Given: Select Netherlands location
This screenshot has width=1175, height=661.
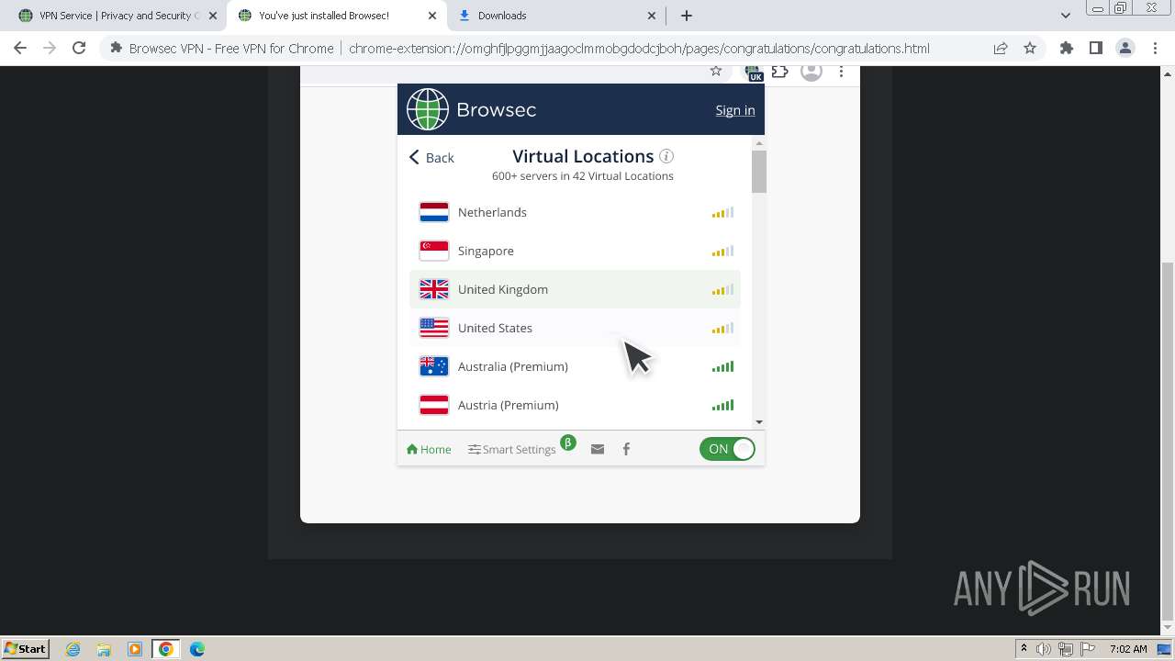Looking at the screenshot, I should (x=575, y=212).
